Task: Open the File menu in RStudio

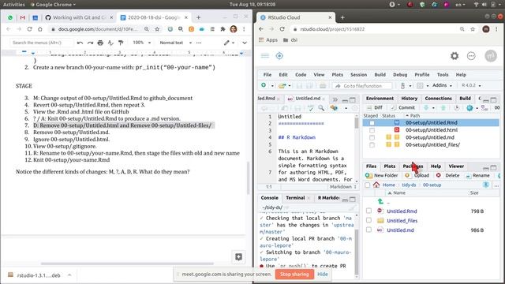Action: tap(267, 75)
